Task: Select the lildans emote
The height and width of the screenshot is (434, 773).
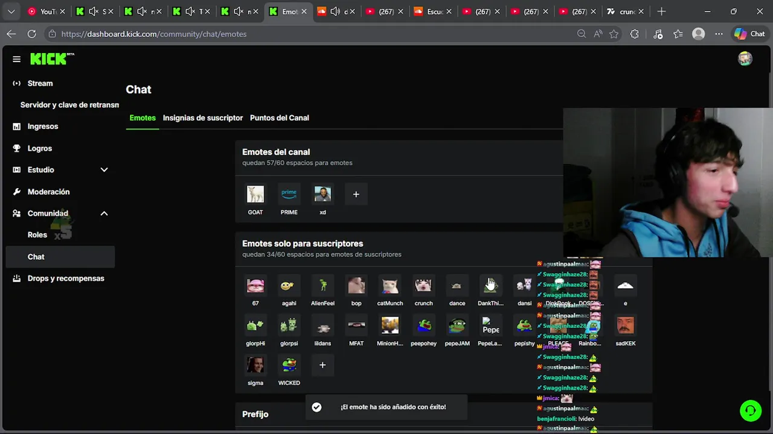Action: click(x=322, y=325)
